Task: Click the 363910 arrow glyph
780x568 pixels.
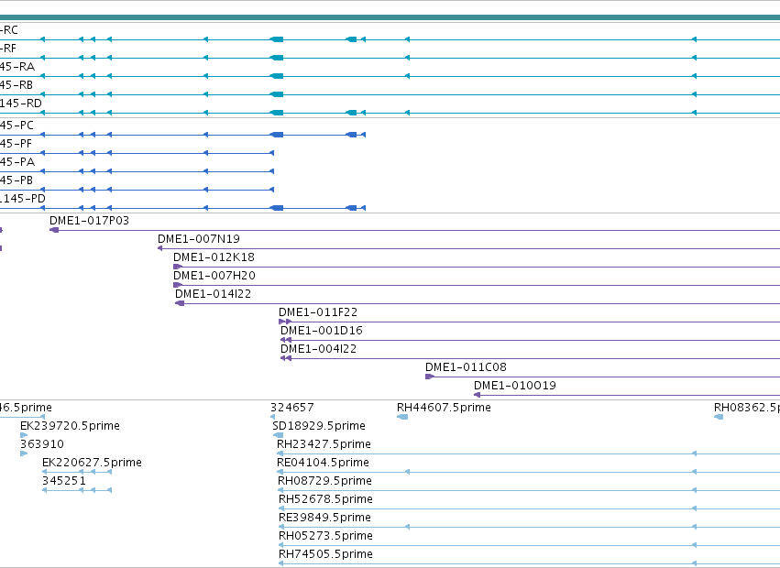Action: pos(24,453)
